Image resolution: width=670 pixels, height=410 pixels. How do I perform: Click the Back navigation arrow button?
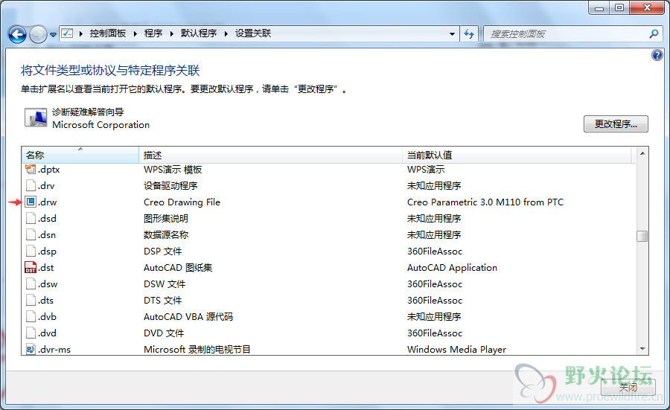click(x=18, y=34)
